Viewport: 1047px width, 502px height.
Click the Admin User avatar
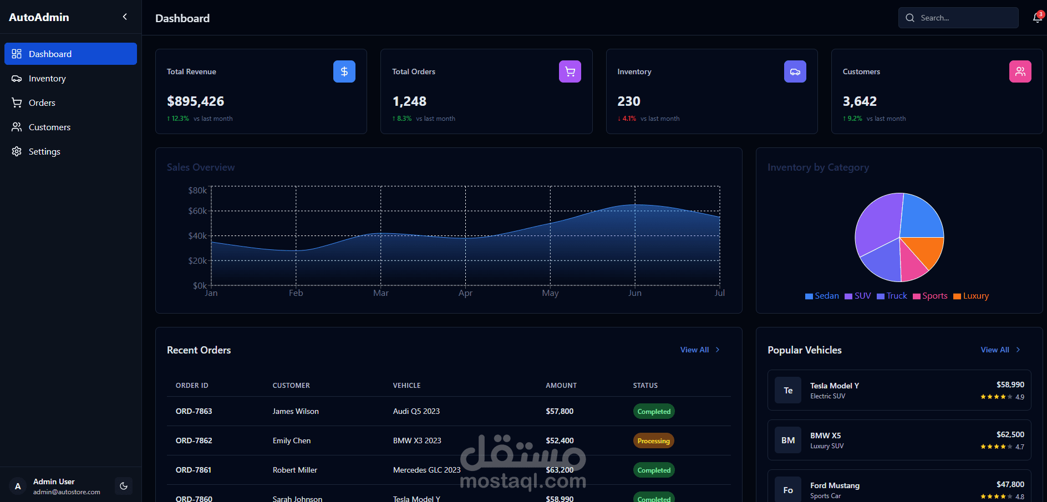pos(18,486)
